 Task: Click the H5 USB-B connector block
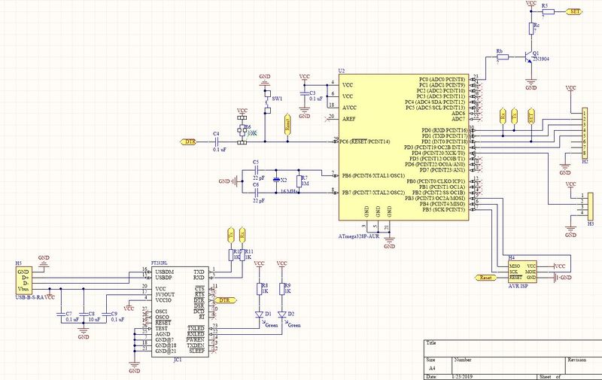point(23,281)
